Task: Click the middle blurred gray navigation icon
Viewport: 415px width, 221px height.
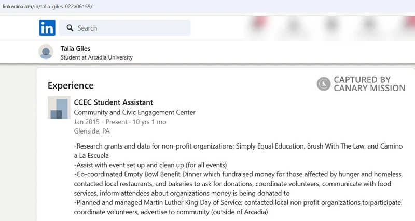Action: [331, 26]
